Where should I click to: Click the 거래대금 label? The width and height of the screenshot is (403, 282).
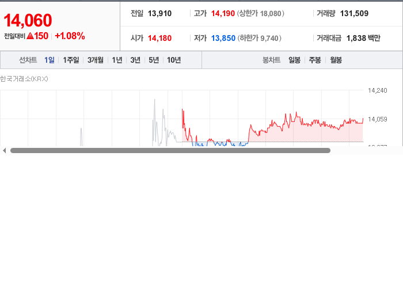tap(329, 38)
